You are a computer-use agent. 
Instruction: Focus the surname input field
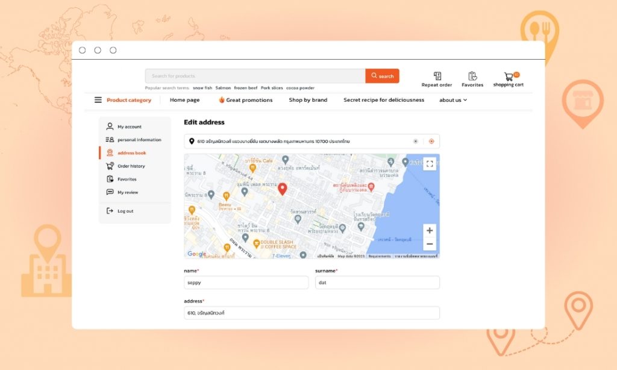(x=377, y=283)
